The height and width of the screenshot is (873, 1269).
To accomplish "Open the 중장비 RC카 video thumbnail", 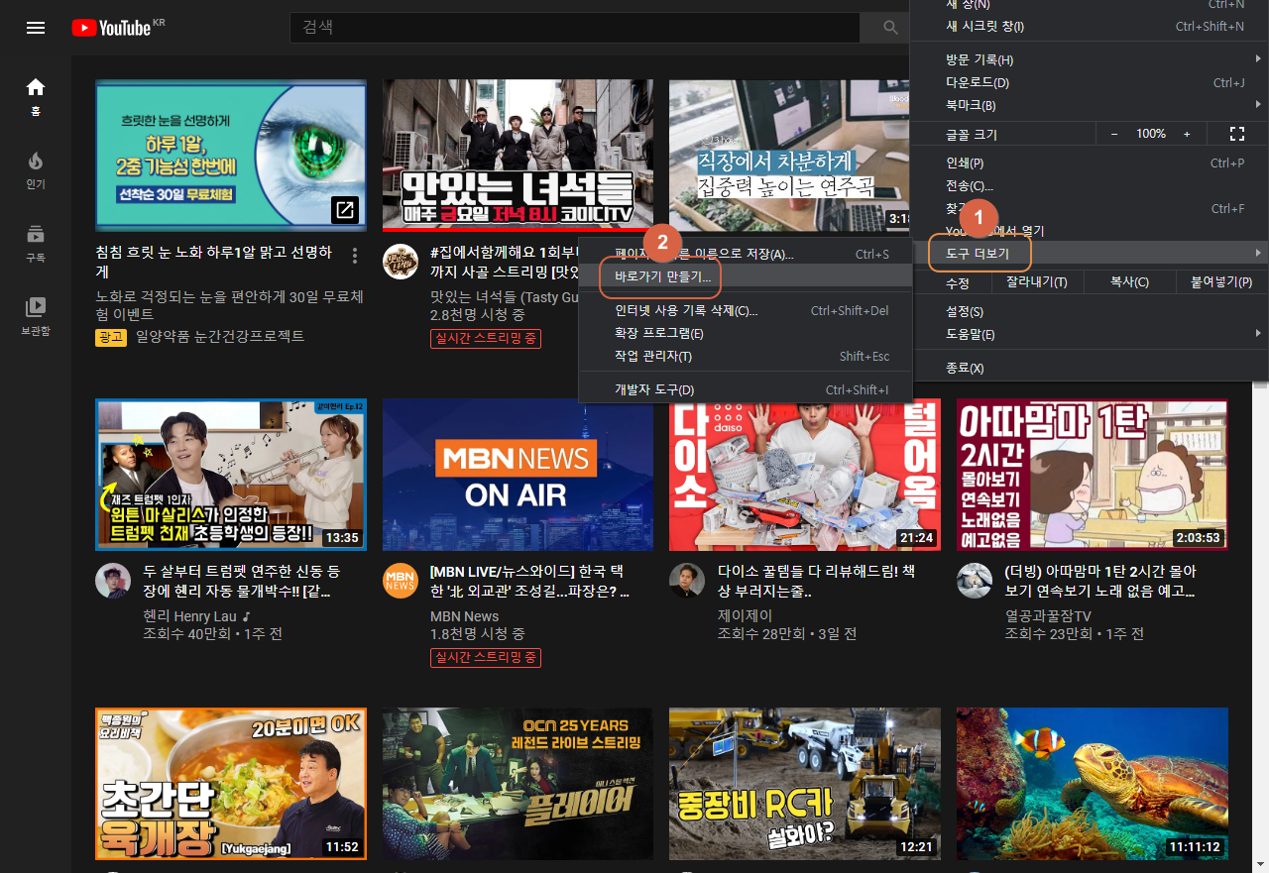I will (805, 784).
